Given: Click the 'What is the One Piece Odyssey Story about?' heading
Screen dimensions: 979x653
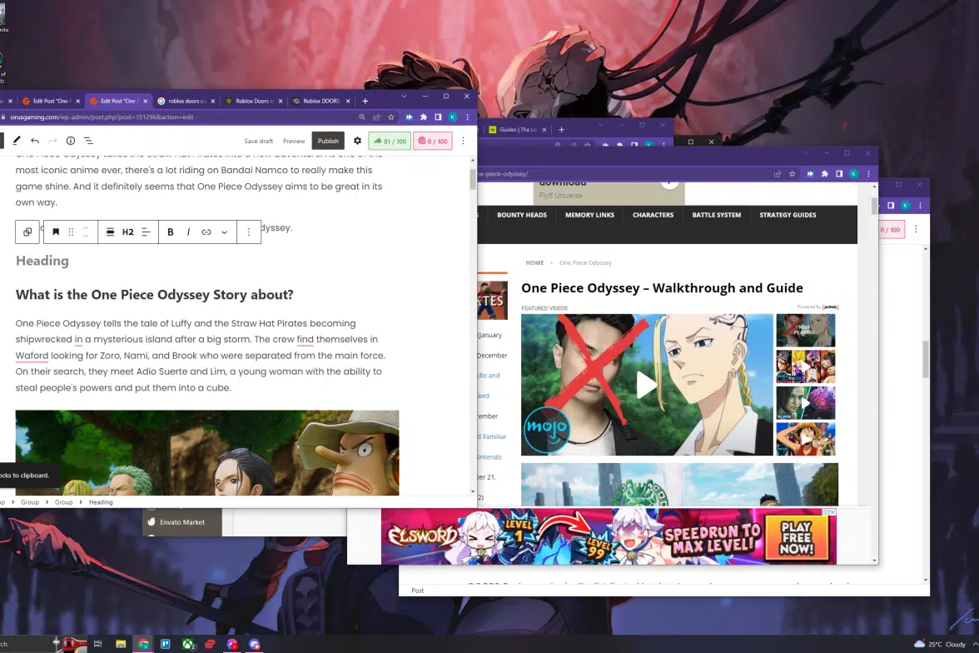Looking at the screenshot, I should click(x=154, y=294).
